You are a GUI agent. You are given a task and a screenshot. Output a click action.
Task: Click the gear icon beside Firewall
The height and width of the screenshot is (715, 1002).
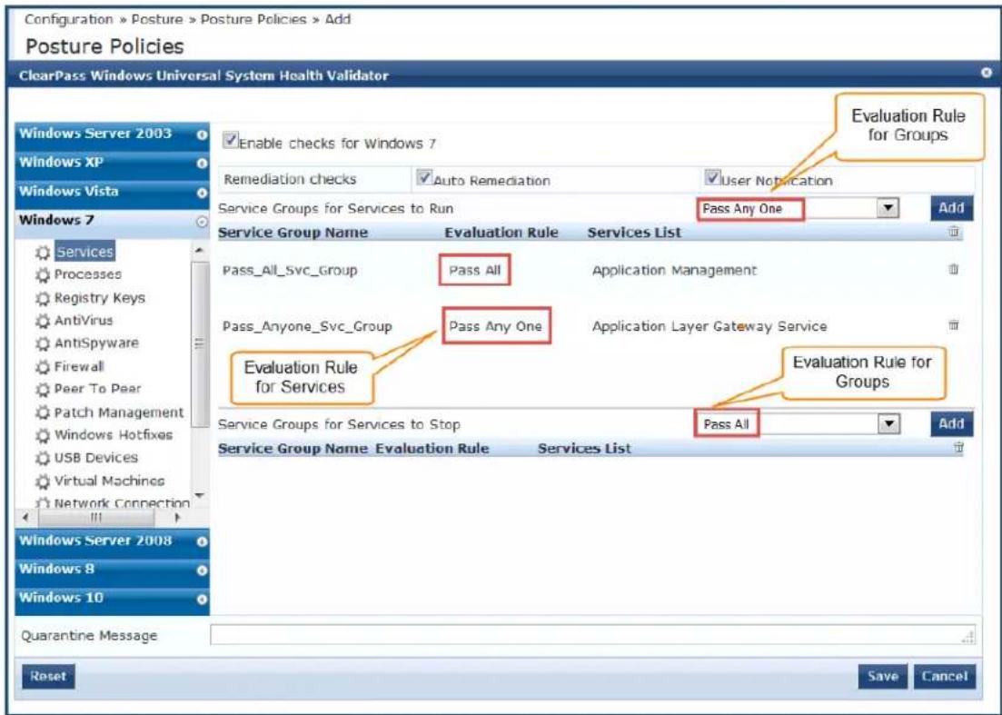pyautogui.click(x=43, y=367)
